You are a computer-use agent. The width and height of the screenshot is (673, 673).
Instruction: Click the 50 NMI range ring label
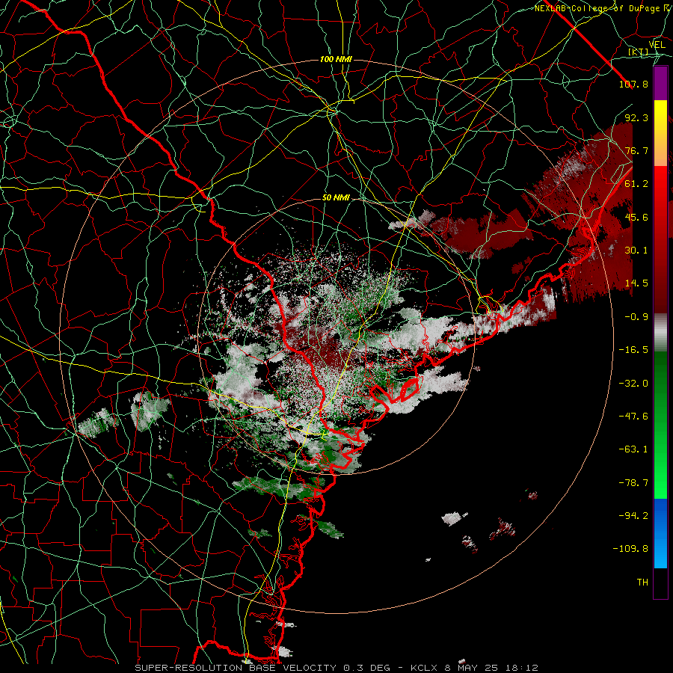point(336,197)
